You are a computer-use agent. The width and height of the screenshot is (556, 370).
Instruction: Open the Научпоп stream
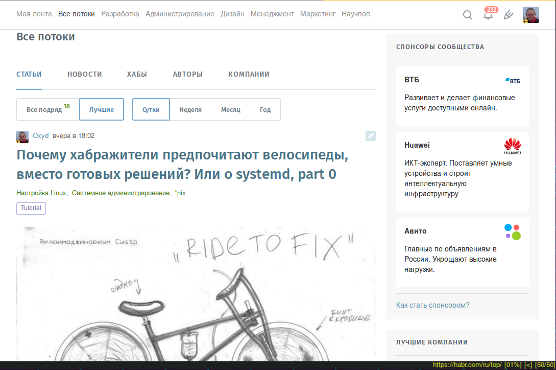356,14
